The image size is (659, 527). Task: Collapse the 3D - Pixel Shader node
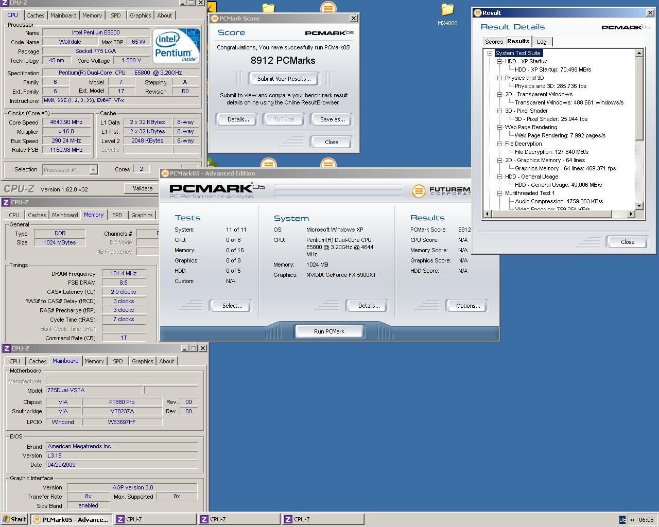click(x=499, y=111)
